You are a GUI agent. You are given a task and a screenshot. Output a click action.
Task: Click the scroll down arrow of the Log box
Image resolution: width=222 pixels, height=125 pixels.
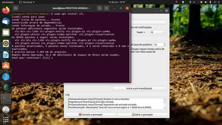[165, 108]
